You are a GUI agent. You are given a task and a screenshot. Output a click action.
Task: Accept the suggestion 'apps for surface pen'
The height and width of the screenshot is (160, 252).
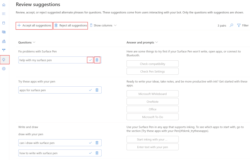pyautogui.click(x=90, y=90)
